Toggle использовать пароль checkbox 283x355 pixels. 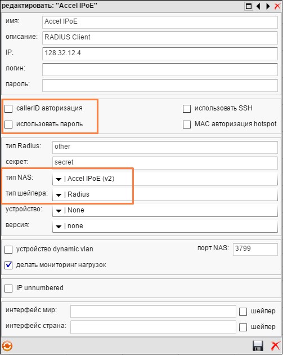8,125
